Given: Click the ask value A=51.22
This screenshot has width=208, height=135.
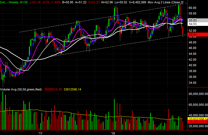Looking at the screenshot, I should [81, 2].
